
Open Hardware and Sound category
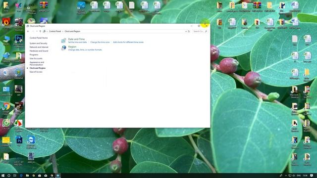(x=39, y=51)
